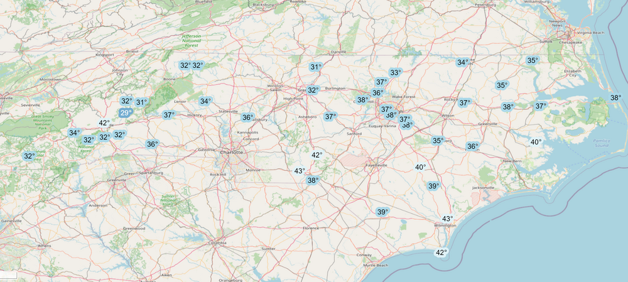
Task: Select the 33° marker north of Wake Forest
Action: (x=395, y=73)
